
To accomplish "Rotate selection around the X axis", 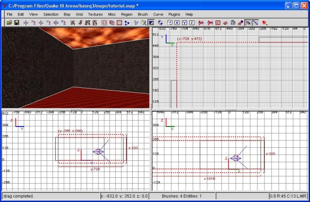I will point(33,23).
